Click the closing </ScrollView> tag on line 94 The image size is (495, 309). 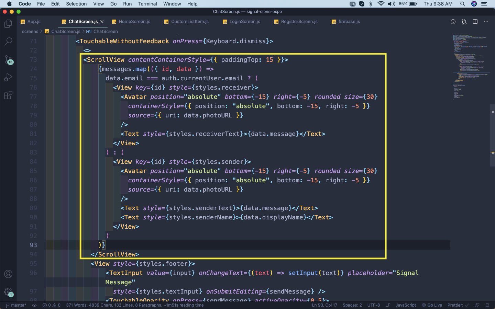pos(115,254)
